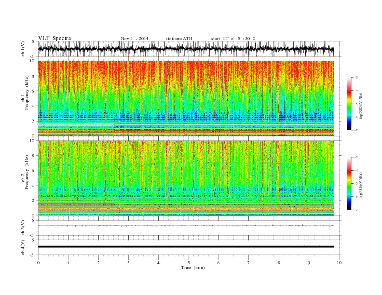Click the "5" upper tick of ch.1(V) axis

(33, 41)
